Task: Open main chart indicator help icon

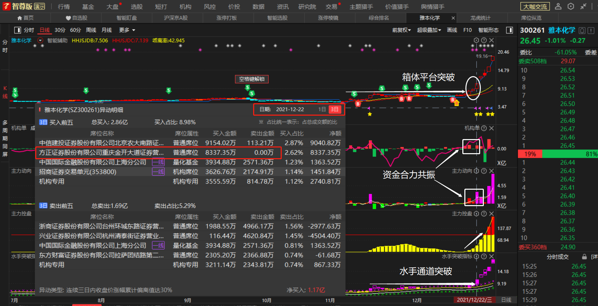Action: 484,40
